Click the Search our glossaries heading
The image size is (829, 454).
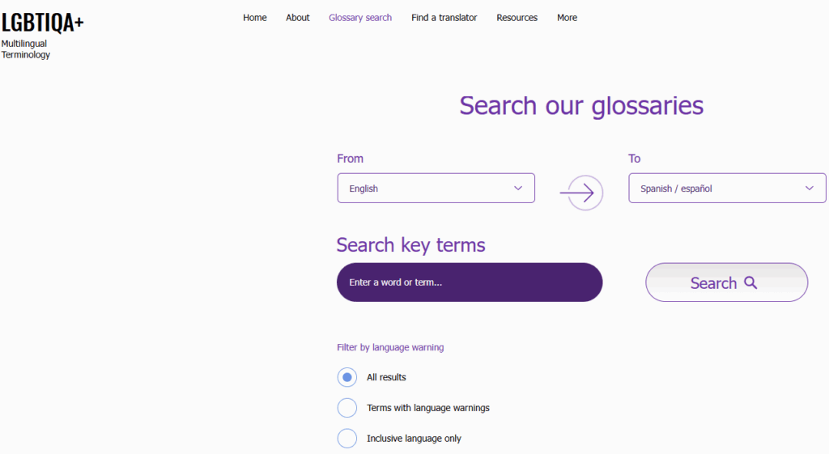click(581, 106)
